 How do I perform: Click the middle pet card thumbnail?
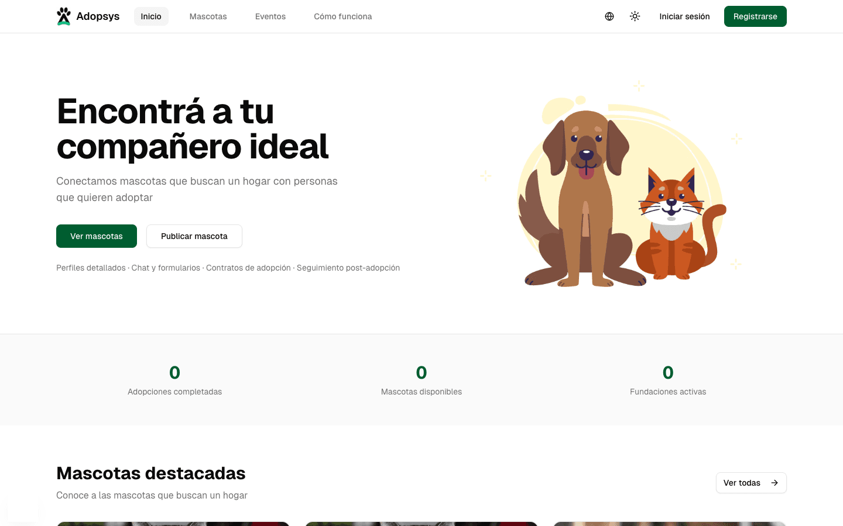(421, 524)
